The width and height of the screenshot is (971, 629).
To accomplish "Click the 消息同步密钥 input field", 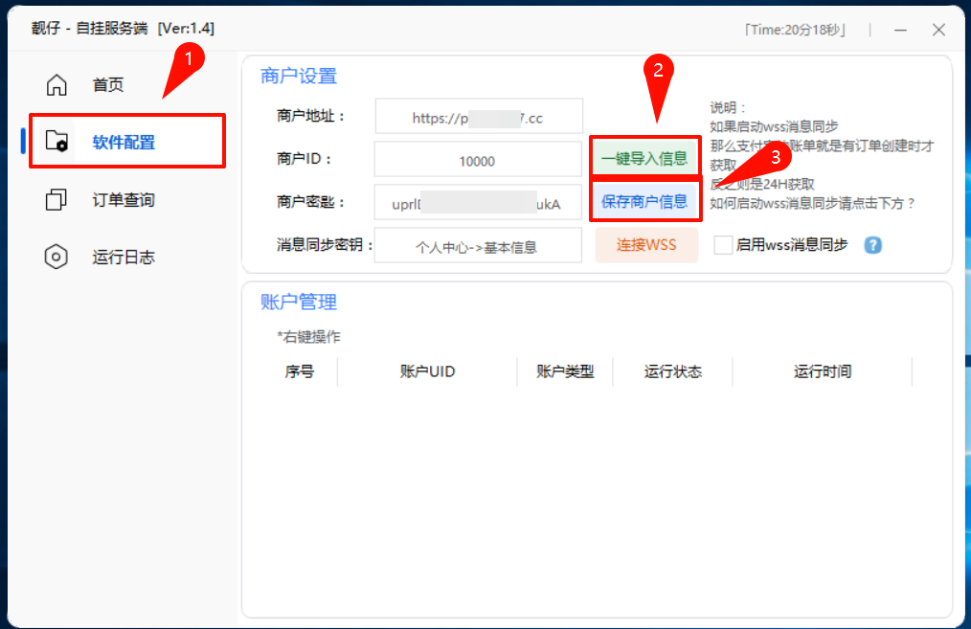I will 477,246.
